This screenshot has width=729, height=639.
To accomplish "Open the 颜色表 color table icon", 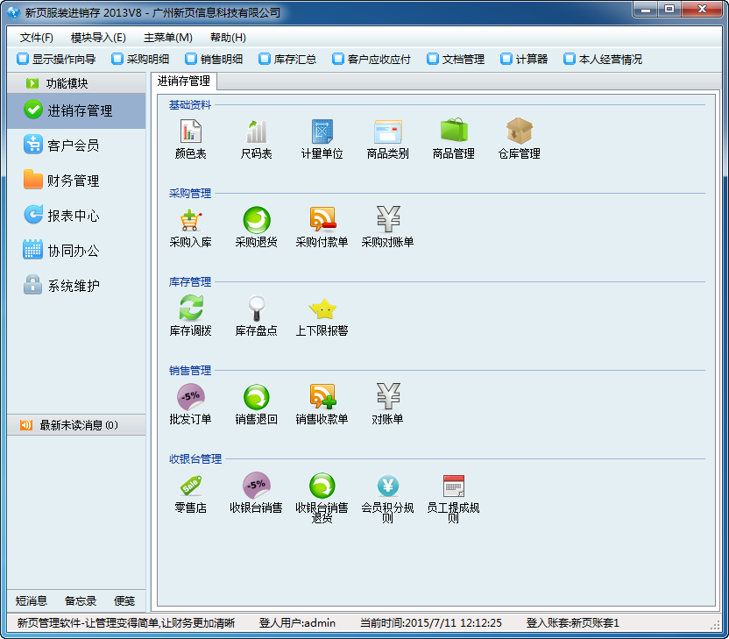I will [x=190, y=132].
